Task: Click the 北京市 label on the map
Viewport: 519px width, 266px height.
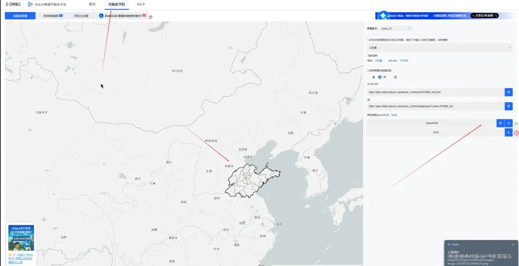Action: [243, 150]
